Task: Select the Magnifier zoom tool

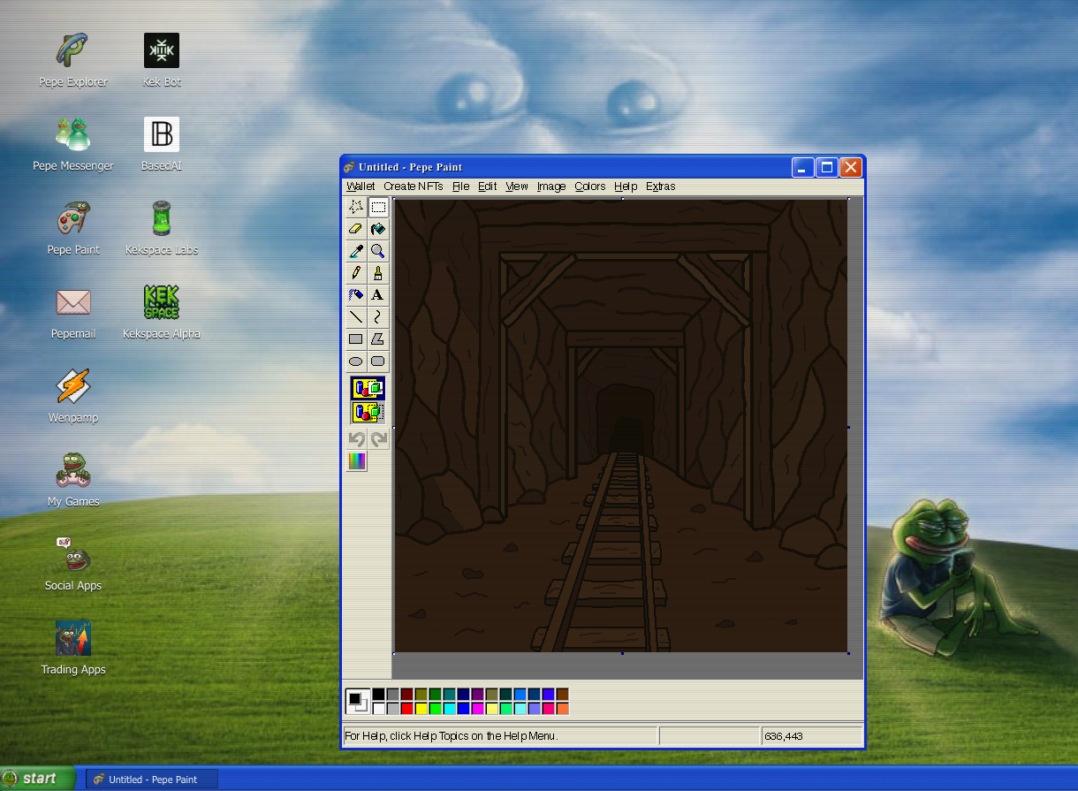Action: tap(378, 251)
